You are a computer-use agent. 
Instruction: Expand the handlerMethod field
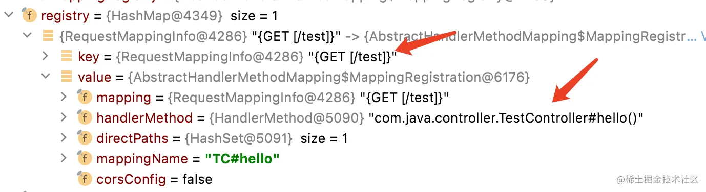tap(64, 117)
